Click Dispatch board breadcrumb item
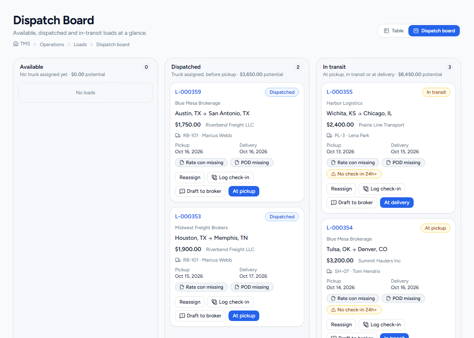 113,44
